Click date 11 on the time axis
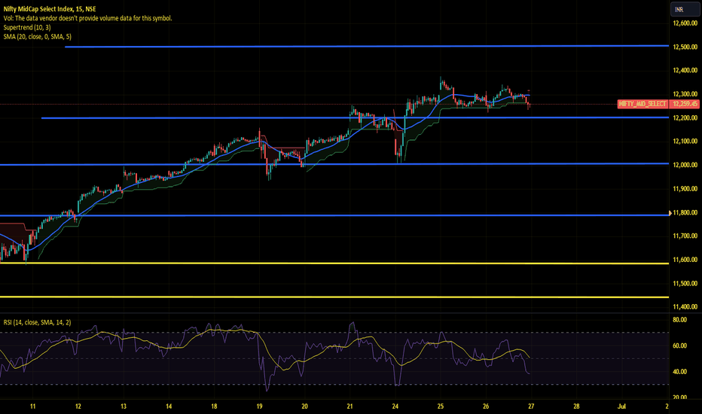 click(x=32, y=406)
